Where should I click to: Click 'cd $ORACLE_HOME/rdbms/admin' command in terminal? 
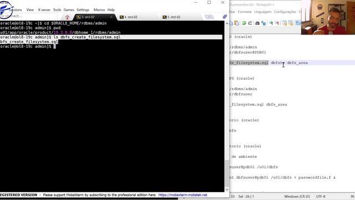75,23
